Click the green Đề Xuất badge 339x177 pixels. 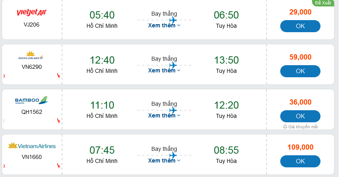[323, 3]
